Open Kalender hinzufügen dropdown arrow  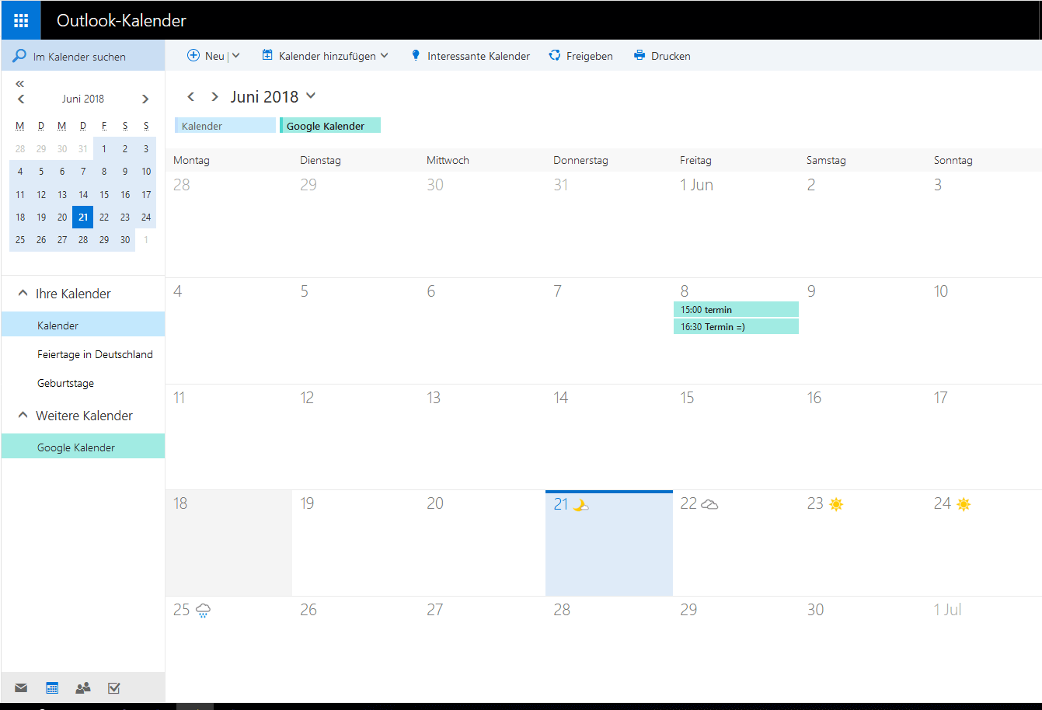pyautogui.click(x=384, y=55)
